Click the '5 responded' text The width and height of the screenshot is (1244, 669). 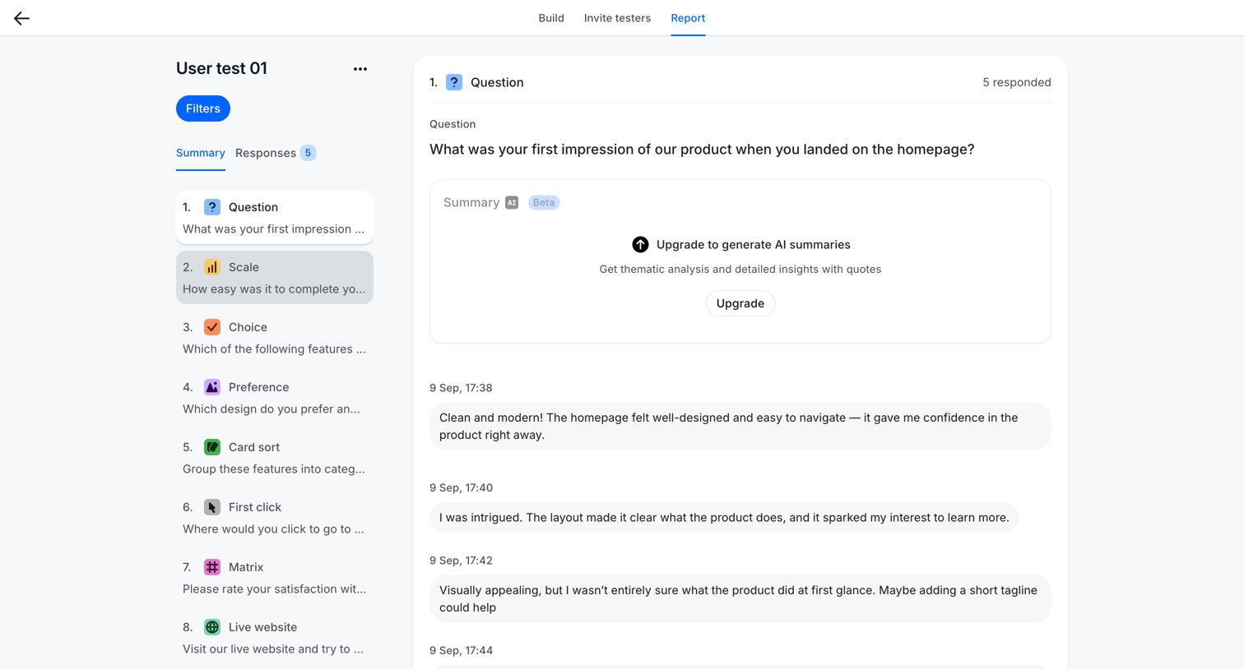coord(1017,82)
